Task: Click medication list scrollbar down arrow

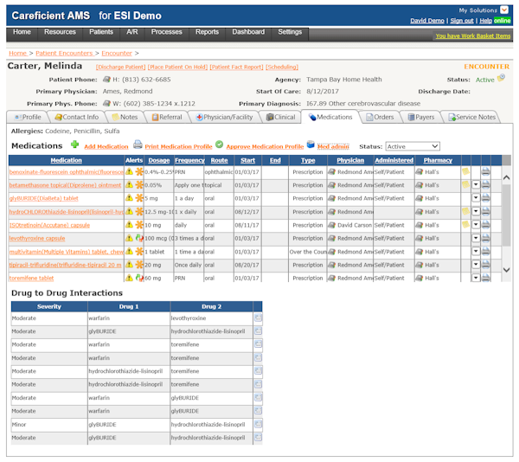Action: 506,270
